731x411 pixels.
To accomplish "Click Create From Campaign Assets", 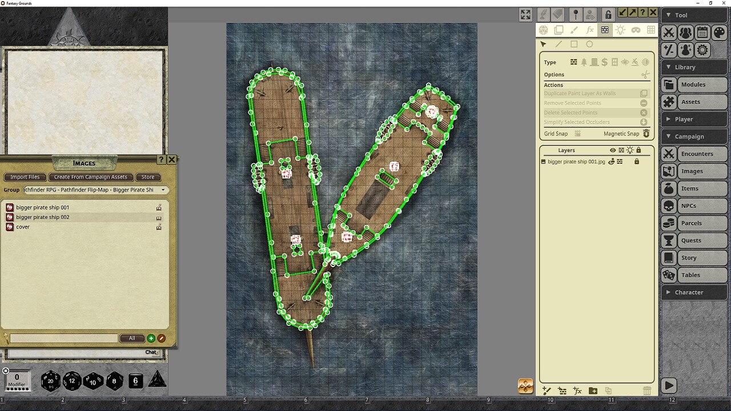I will point(91,177).
